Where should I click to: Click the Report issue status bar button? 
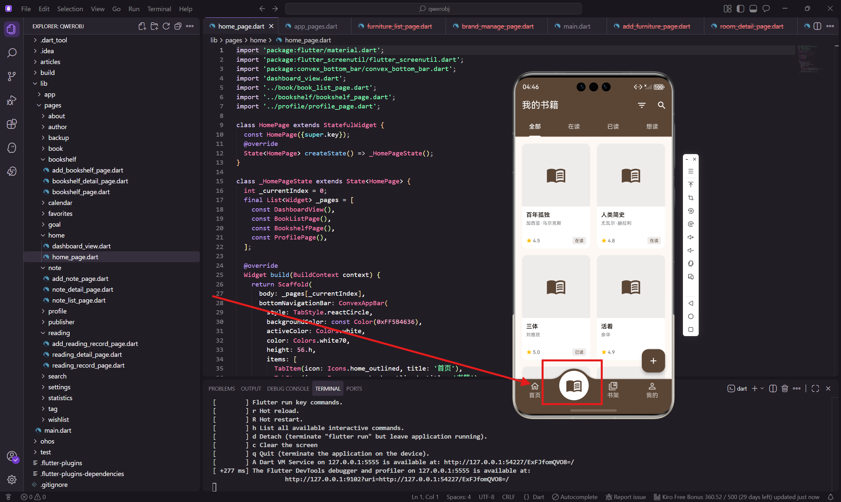click(625, 497)
